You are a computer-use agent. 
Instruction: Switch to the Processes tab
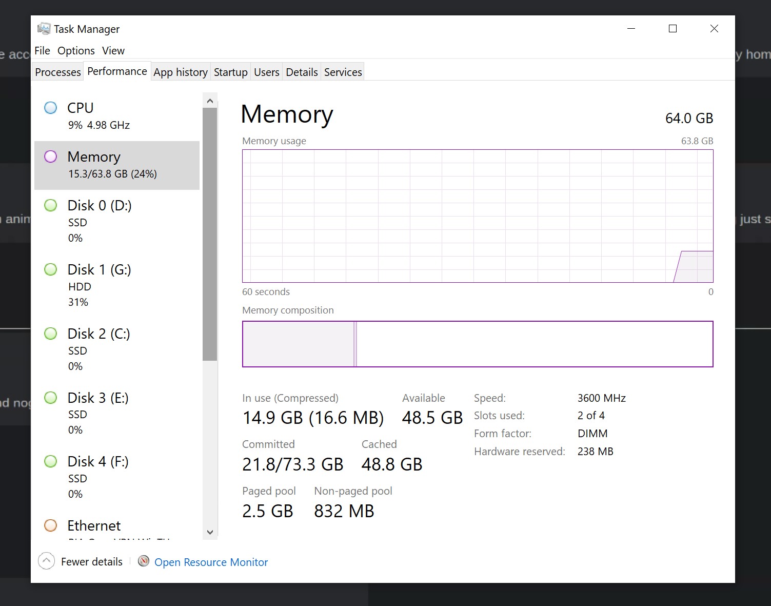pyautogui.click(x=58, y=72)
